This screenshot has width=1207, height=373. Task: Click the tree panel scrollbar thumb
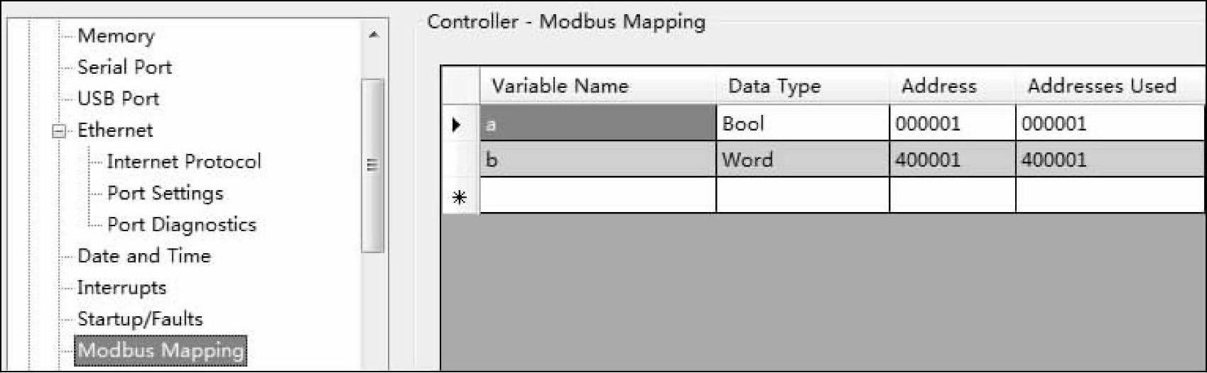point(372,165)
